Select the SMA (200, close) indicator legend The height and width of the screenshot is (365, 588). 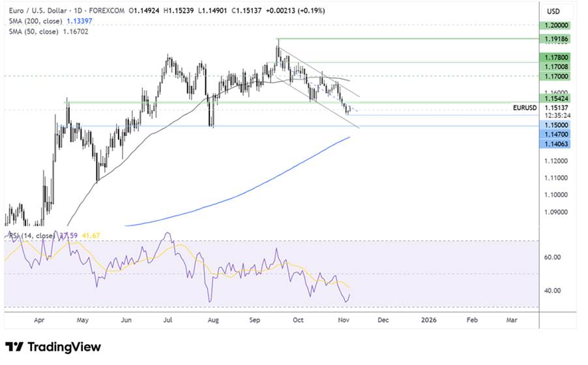pos(38,21)
